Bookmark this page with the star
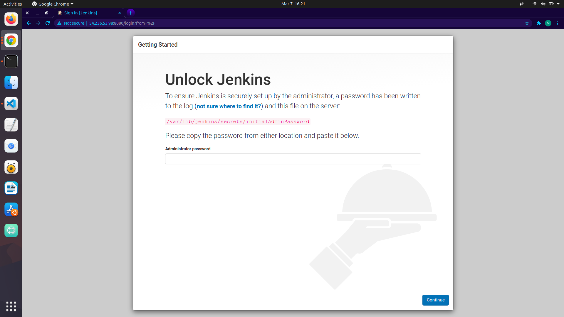564x317 pixels. tap(527, 23)
